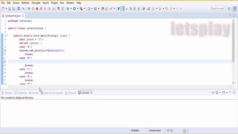
Task: Open the File menu
Action: click(3, 3)
